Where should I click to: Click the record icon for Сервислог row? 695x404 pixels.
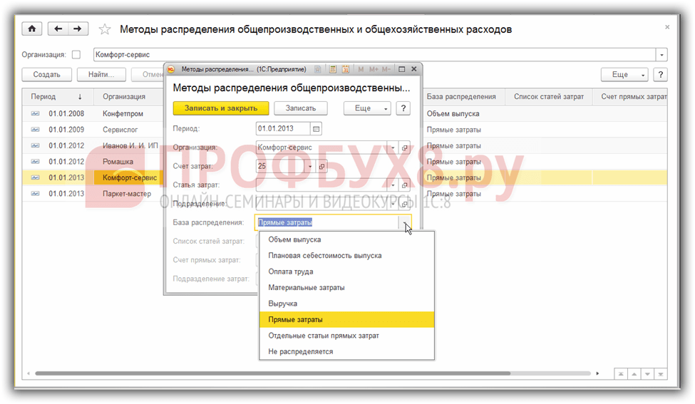[36, 130]
